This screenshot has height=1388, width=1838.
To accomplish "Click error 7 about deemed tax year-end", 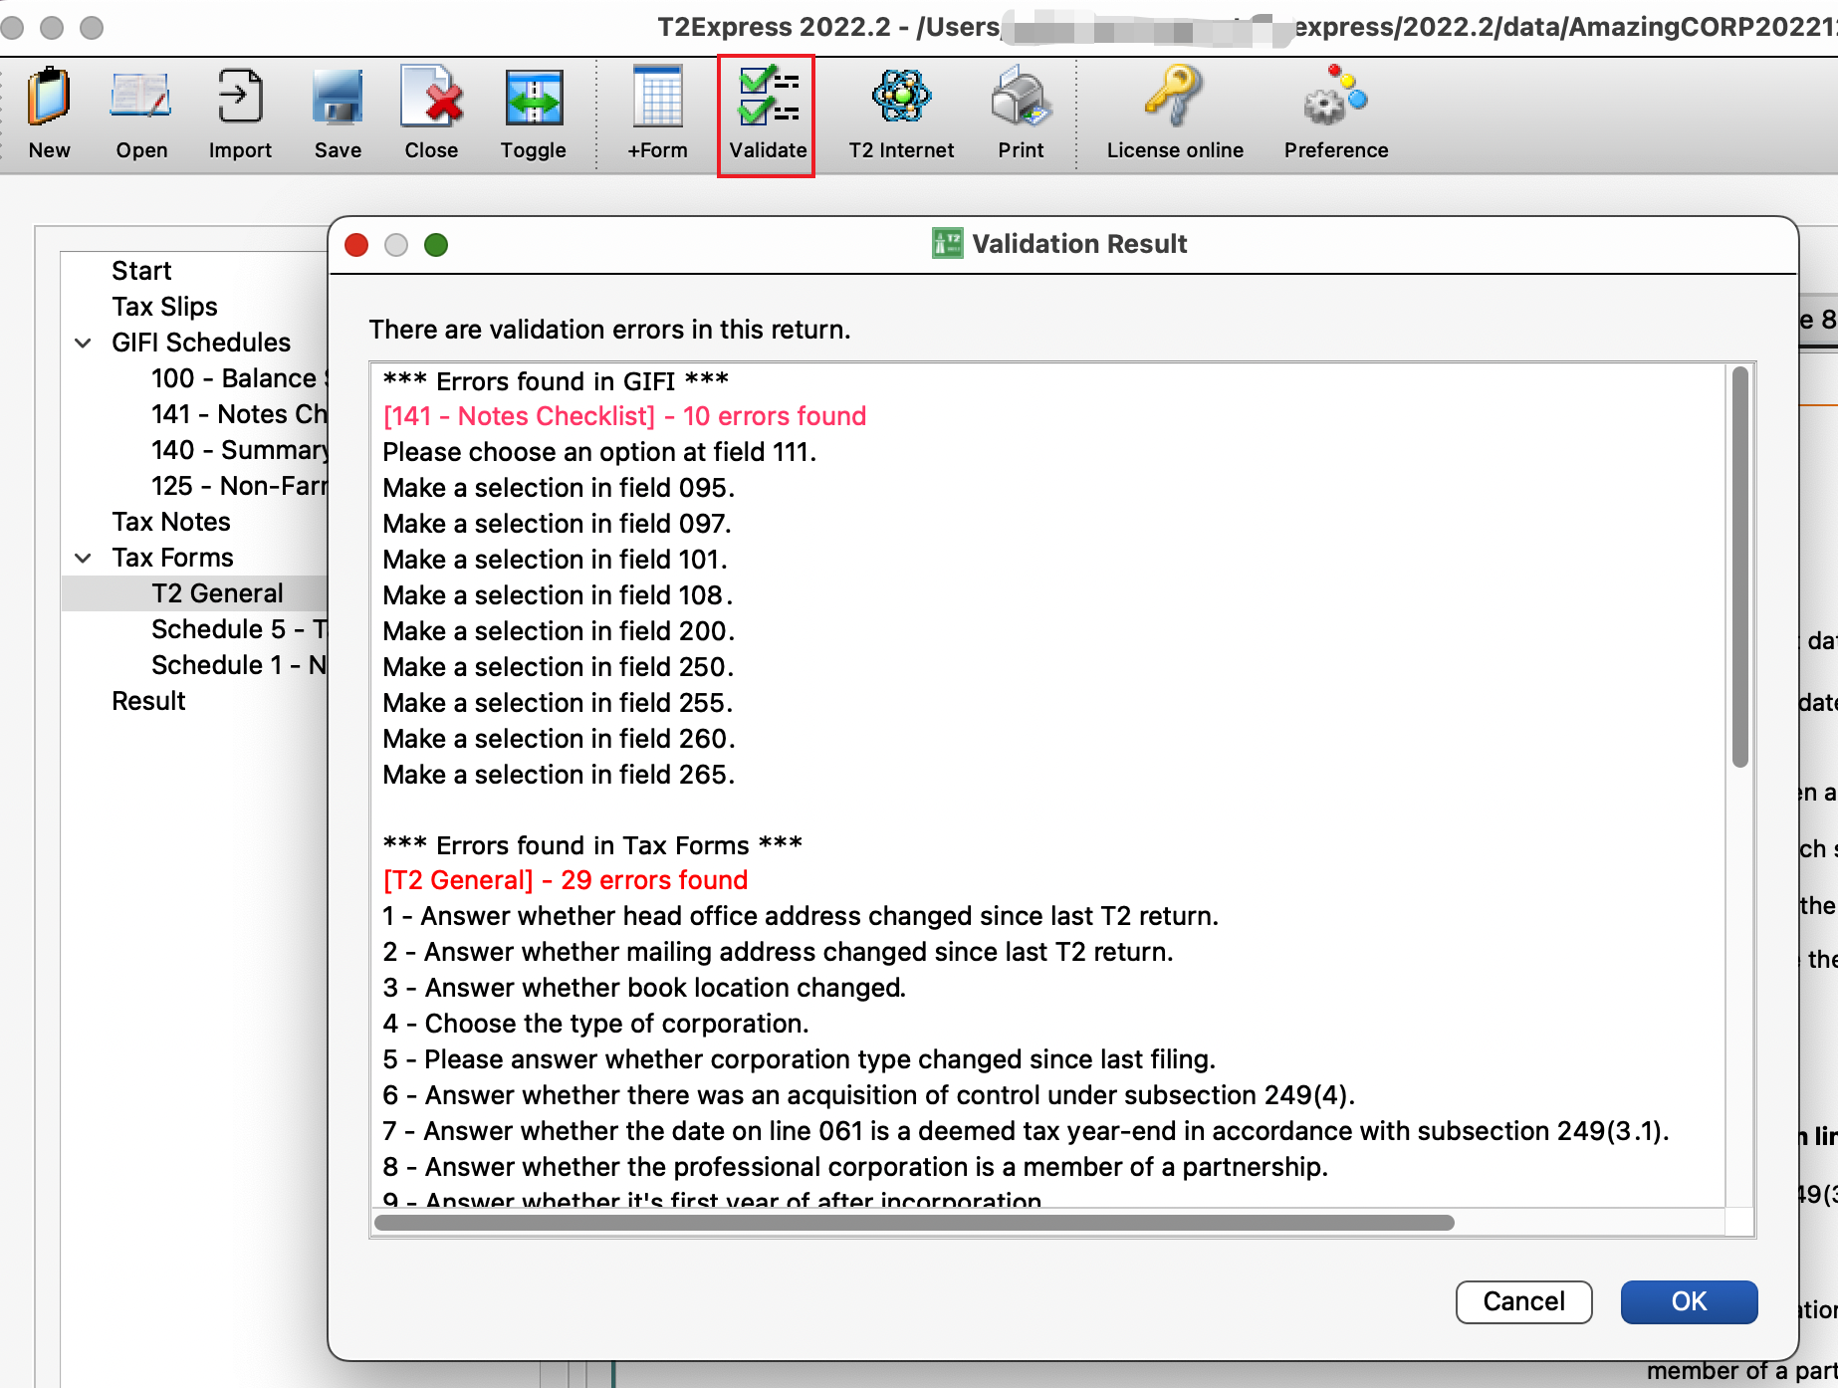I will click(x=1026, y=1131).
